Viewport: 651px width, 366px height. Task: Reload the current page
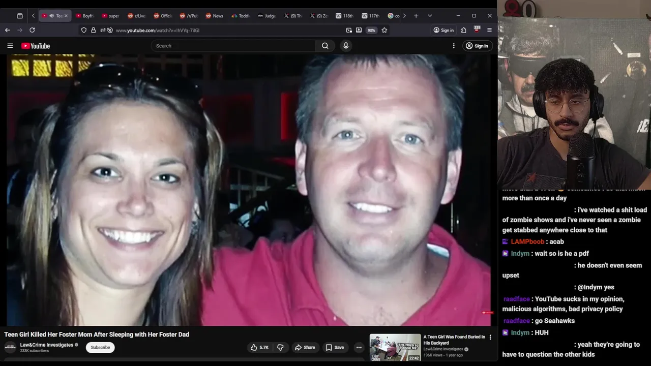tap(32, 30)
